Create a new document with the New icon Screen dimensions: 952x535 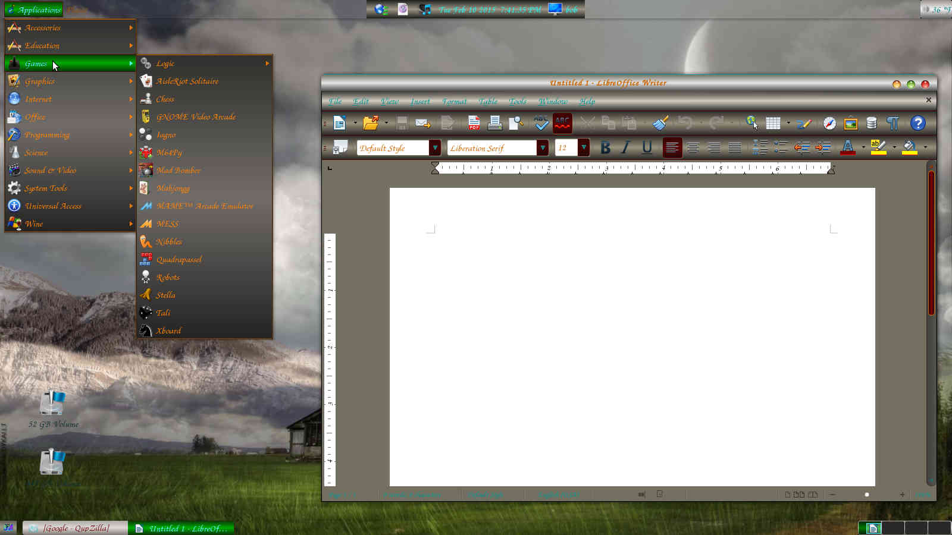[x=340, y=123]
